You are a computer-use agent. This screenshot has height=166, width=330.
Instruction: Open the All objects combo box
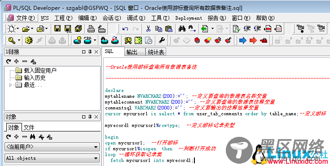(x=52, y=158)
